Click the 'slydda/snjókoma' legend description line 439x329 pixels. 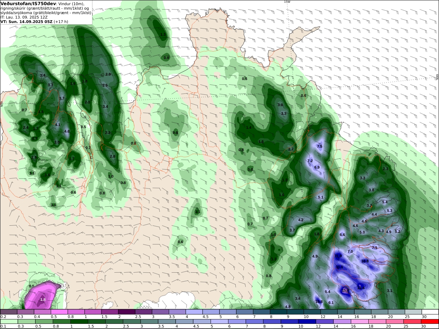click(x=46, y=13)
